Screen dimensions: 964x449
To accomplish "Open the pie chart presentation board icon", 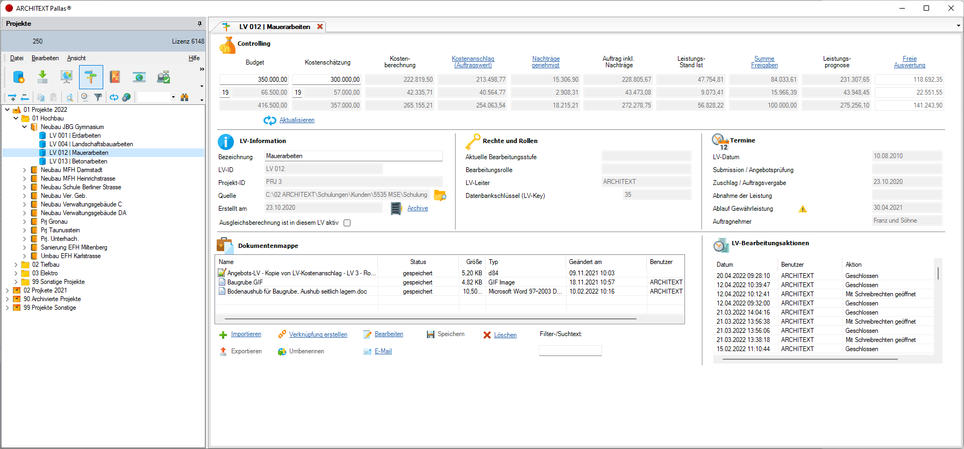I will [67, 77].
